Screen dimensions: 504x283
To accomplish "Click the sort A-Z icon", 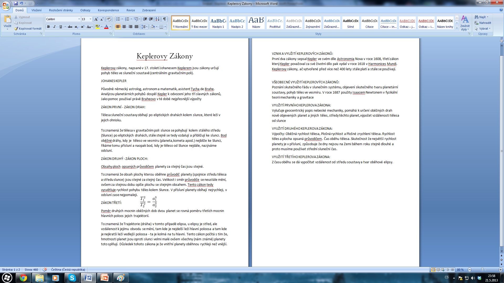I will coord(157,19).
